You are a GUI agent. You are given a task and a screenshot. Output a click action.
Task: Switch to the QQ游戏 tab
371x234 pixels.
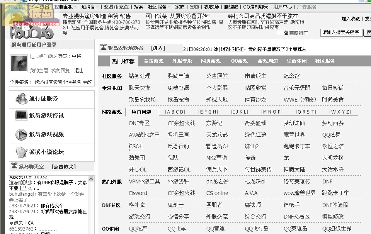pos(240,61)
